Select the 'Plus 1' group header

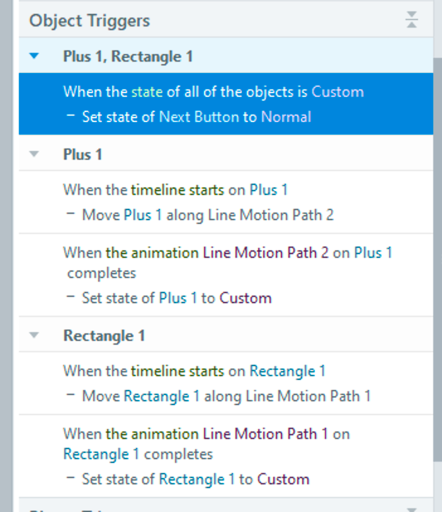[x=82, y=154]
